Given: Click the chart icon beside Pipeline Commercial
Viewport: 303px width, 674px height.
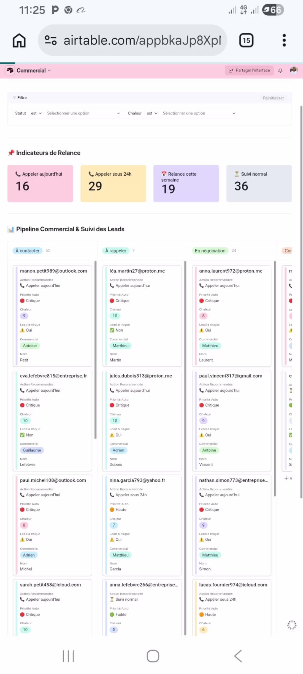Looking at the screenshot, I should tap(11, 229).
